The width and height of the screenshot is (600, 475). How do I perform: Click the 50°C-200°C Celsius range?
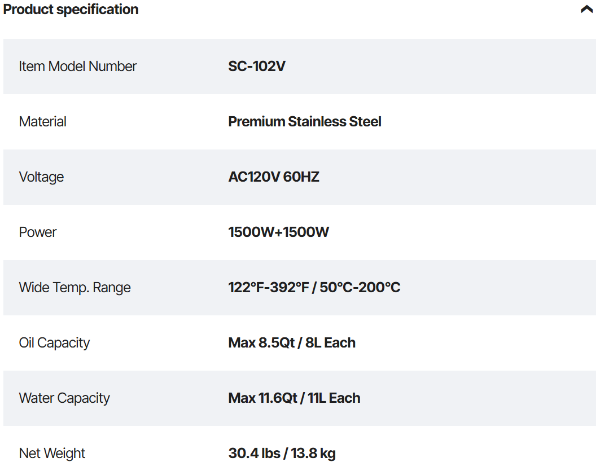pos(360,287)
